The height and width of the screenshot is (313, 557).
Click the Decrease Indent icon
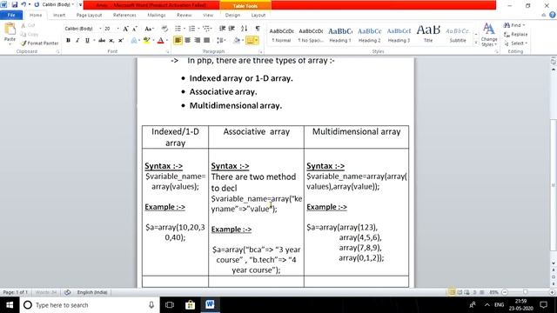(223, 29)
